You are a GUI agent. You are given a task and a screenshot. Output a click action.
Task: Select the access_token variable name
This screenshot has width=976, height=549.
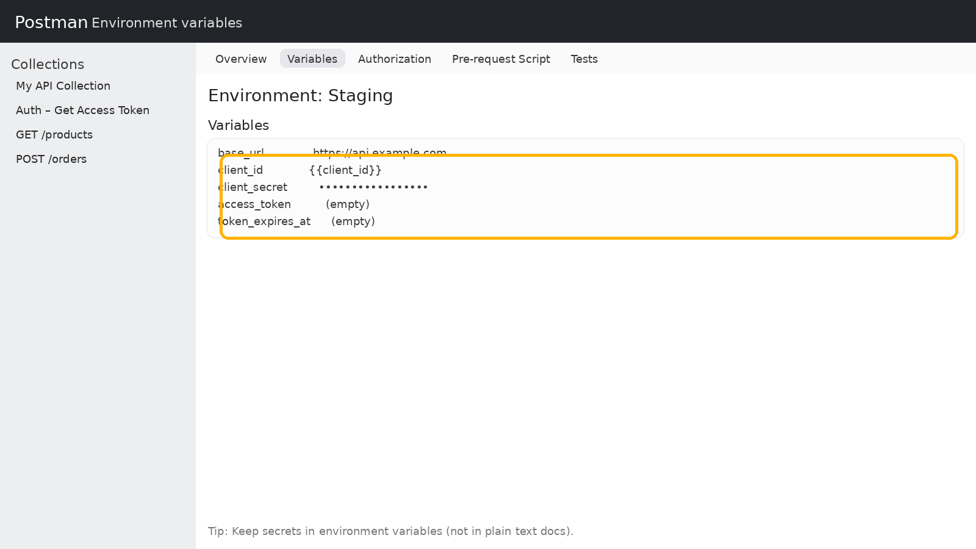pyautogui.click(x=255, y=204)
